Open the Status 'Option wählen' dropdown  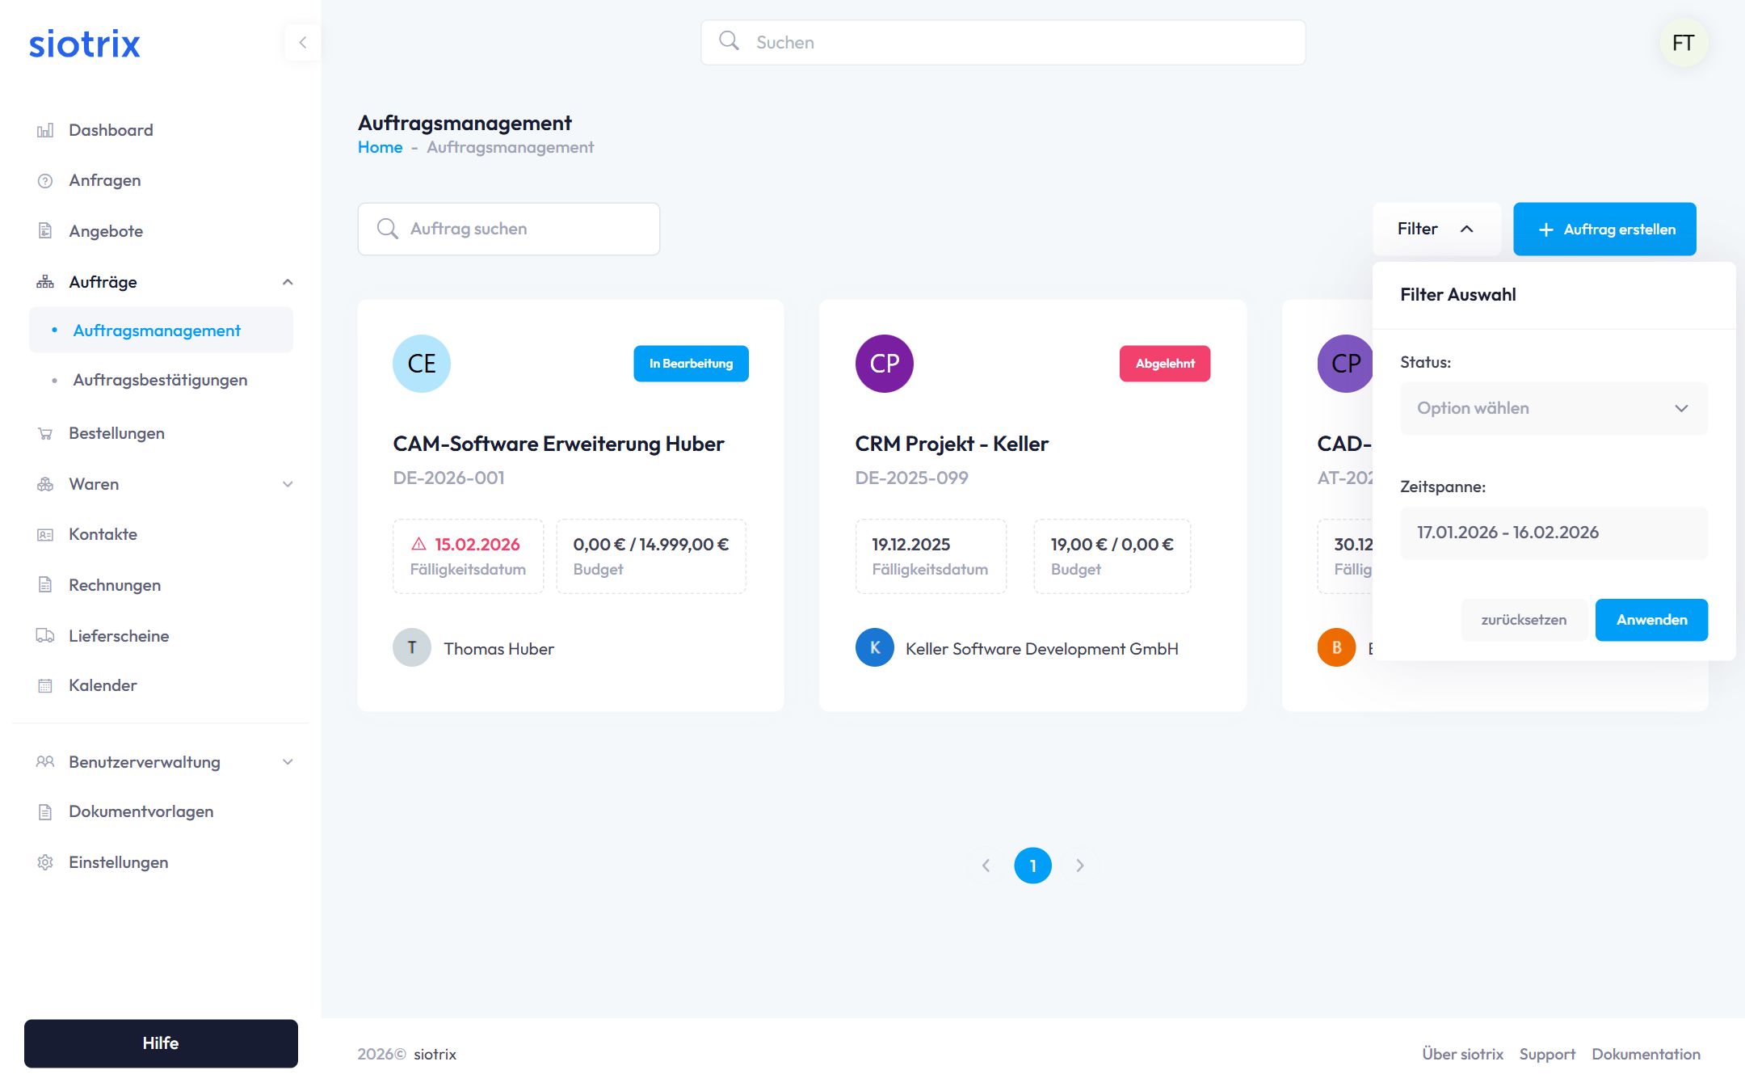pyautogui.click(x=1553, y=408)
